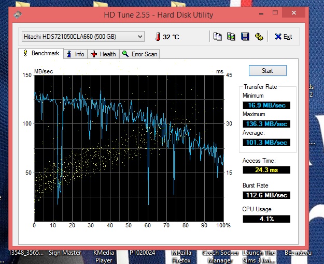Click the floppy disk save icon
324x264 pixels.
[x=245, y=37]
